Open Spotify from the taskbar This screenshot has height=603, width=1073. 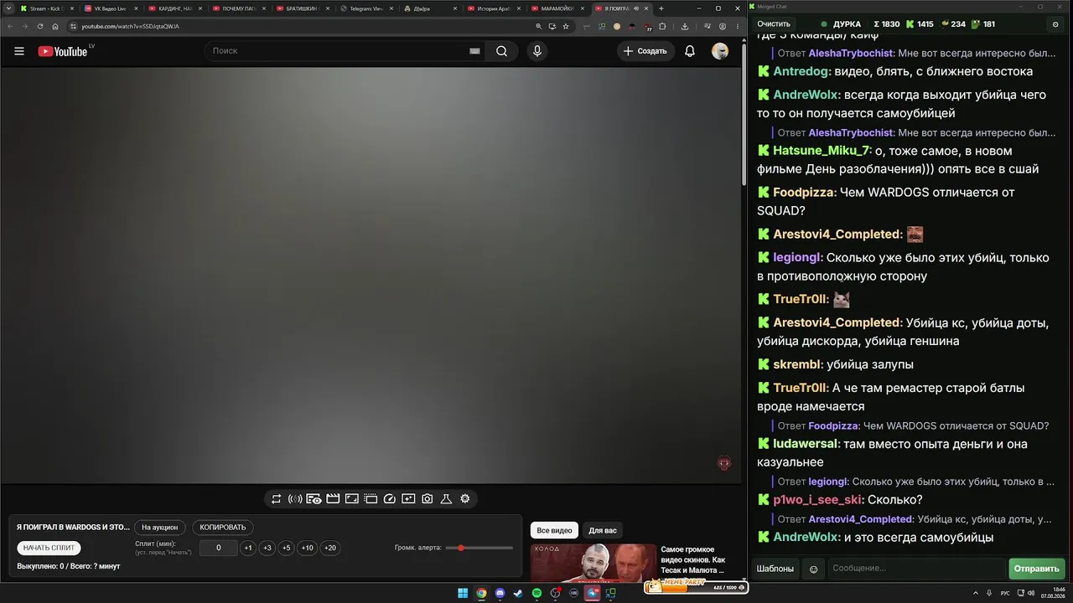pos(537,594)
